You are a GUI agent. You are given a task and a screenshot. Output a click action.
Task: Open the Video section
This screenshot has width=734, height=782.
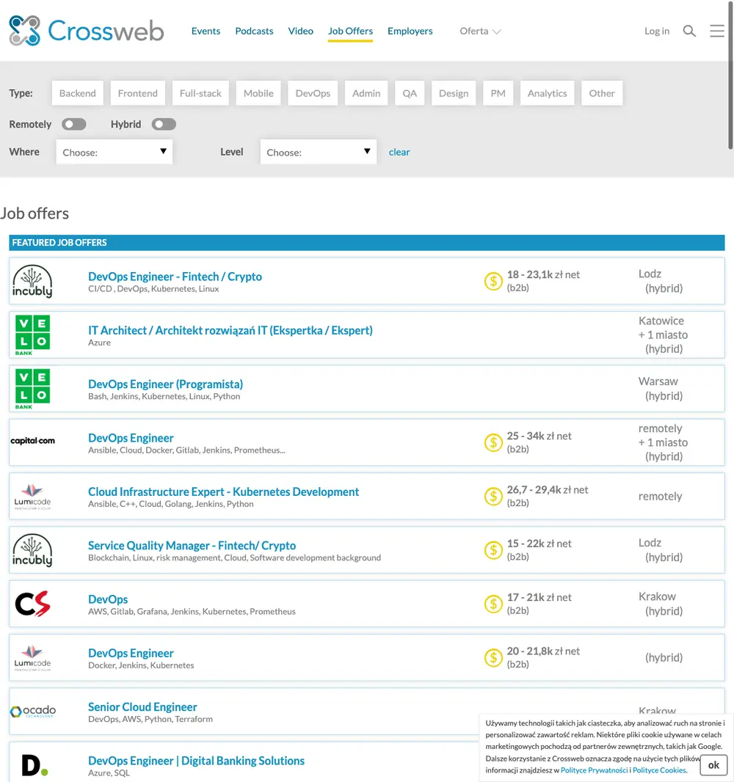pyautogui.click(x=300, y=31)
